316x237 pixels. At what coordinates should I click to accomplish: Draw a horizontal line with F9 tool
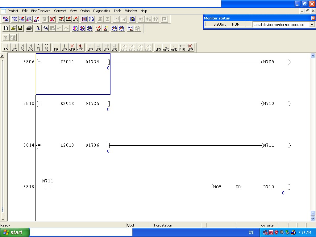tap(56, 47)
